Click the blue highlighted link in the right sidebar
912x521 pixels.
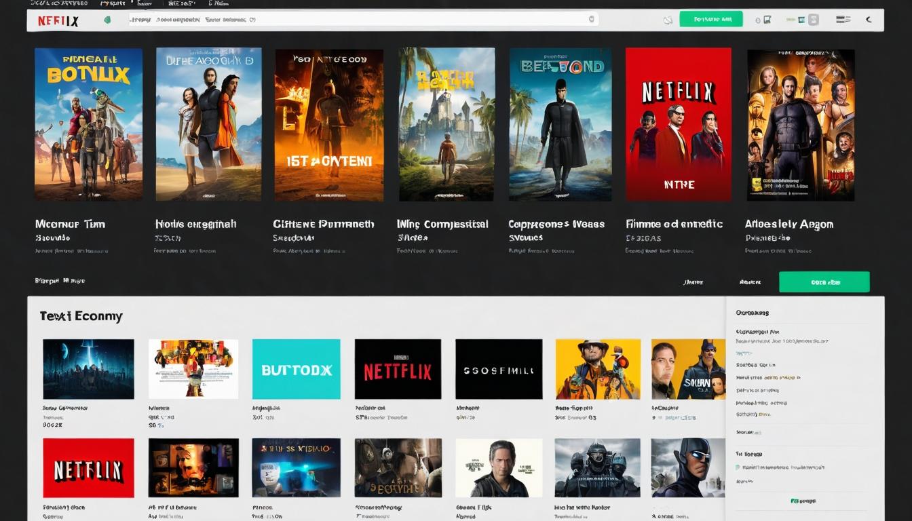[x=744, y=353]
